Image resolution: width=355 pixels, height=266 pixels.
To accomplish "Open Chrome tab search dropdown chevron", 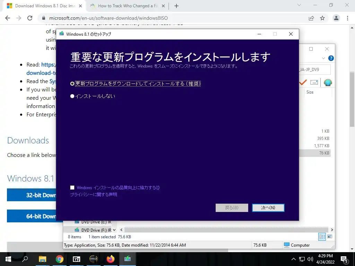I will tap(299, 5).
